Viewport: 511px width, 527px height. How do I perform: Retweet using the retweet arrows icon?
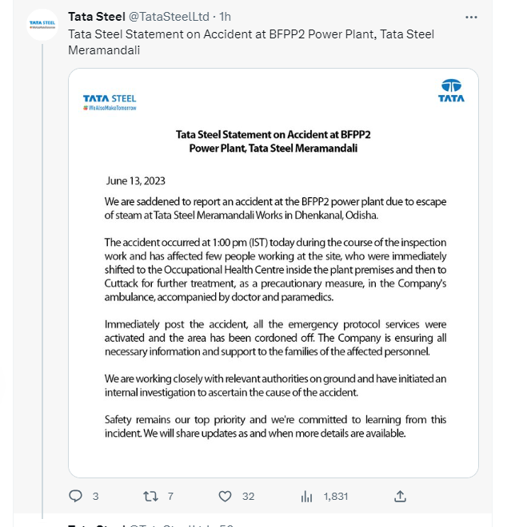click(150, 496)
